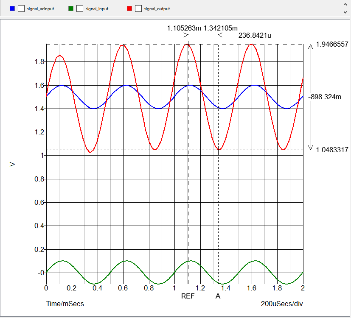
Task: Toggle the signal_acinput checkbox
Action: [x=21, y=8]
